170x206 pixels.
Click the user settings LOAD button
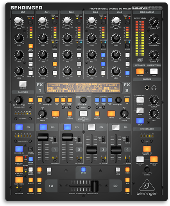[154, 72]
